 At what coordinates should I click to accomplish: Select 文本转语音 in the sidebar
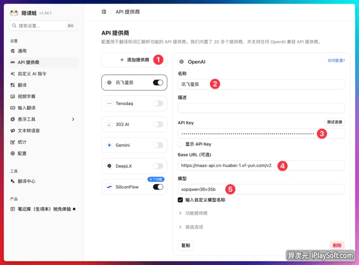coord(43,131)
